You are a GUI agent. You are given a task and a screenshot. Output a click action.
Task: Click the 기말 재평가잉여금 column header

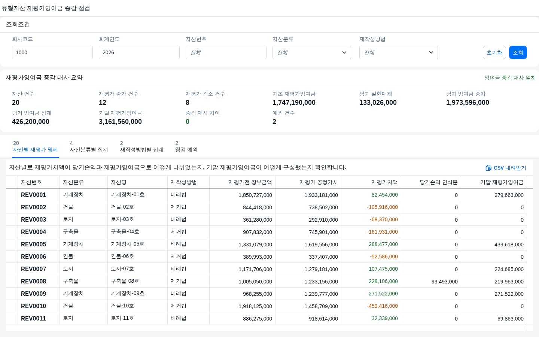point(494,182)
